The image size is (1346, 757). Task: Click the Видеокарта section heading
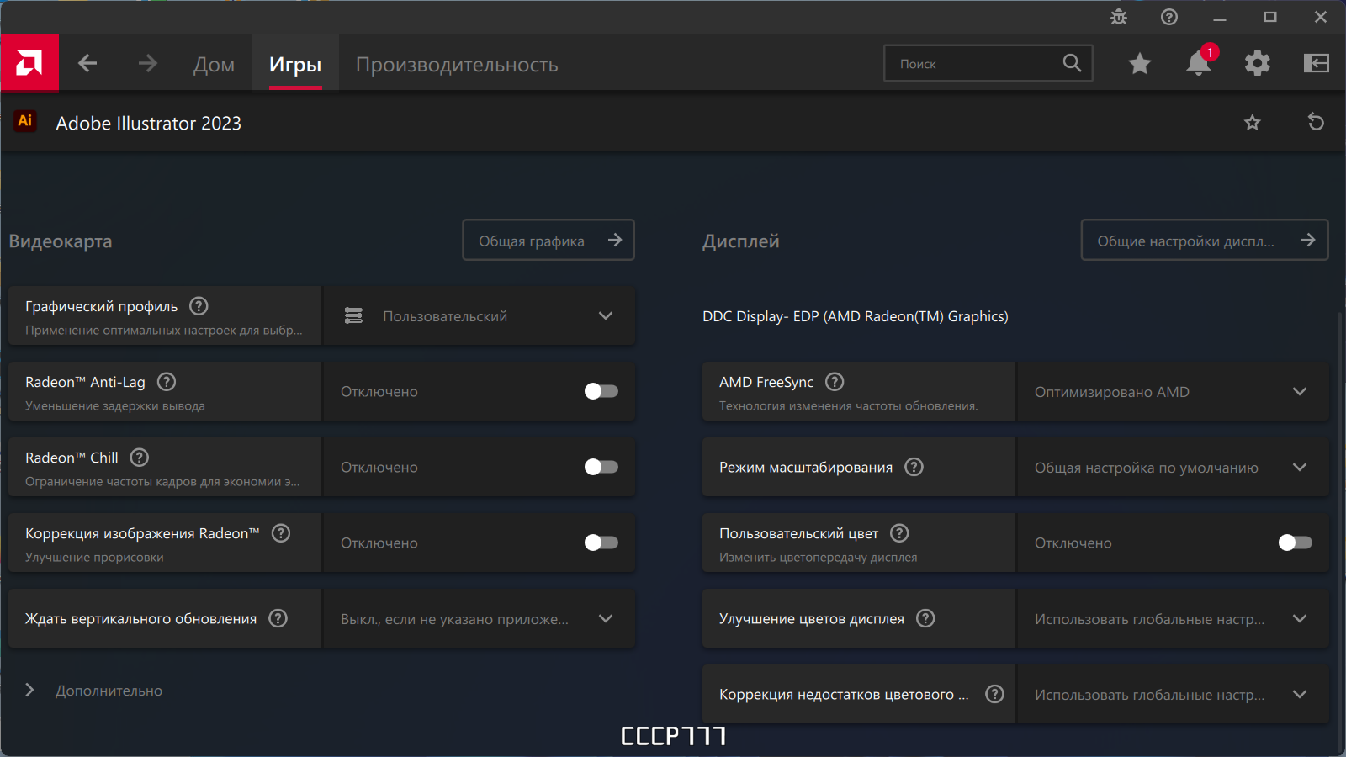click(x=61, y=241)
